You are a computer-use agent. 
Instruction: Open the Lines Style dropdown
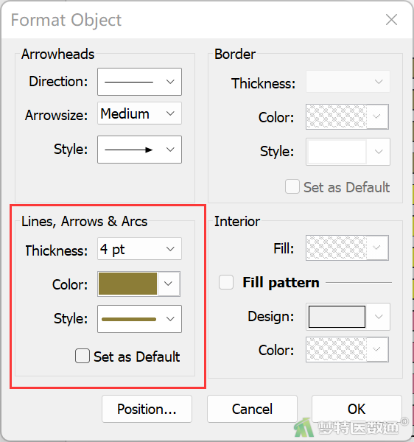pos(139,319)
